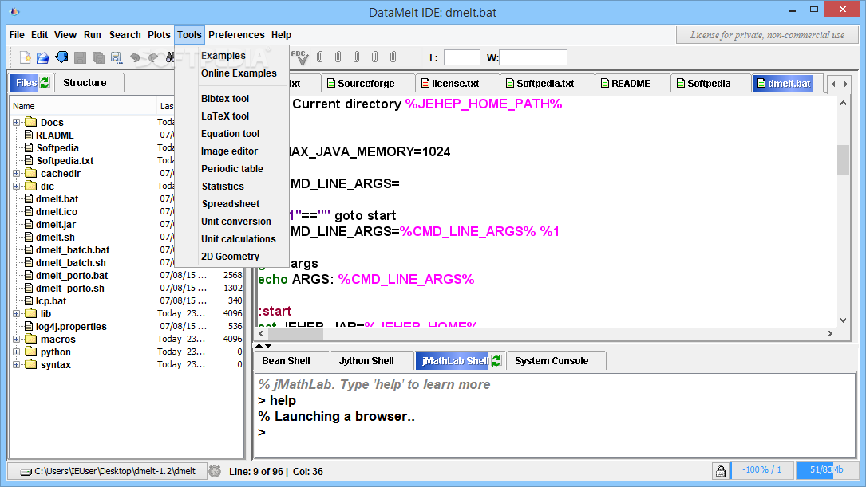Click the license notice button
Viewport: 866px width, 487px height.
click(767, 35)
